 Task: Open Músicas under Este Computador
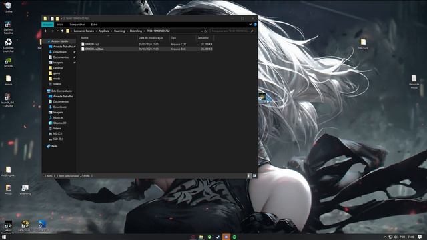[x=58, y=117]
